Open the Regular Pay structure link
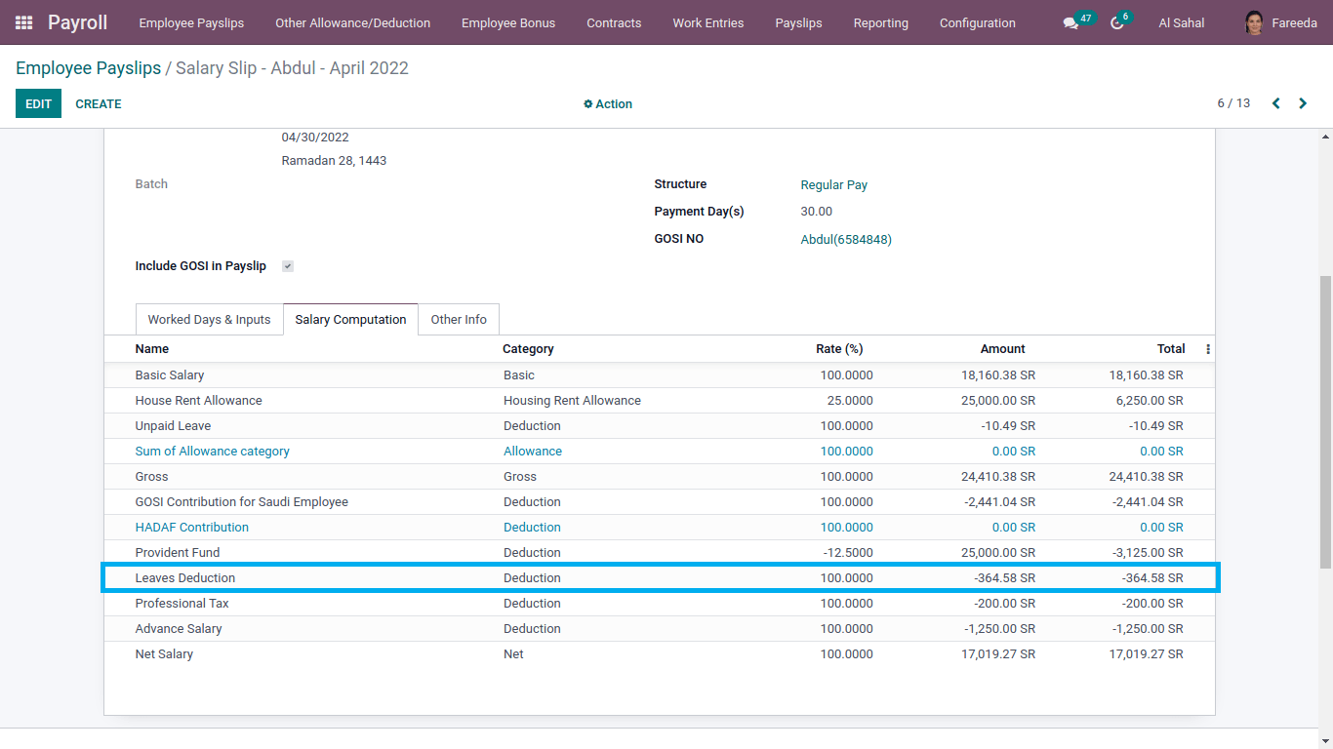The width and height of the screenshot is (1333, 749). (x=833, y=185)
